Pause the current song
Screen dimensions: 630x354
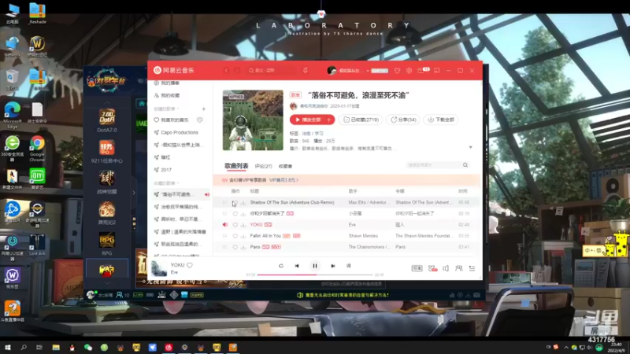pyautogui.click(x=315, y=266)
